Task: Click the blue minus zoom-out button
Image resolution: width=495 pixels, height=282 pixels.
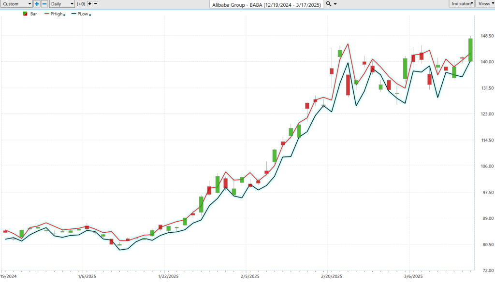Action: [44, 4]
